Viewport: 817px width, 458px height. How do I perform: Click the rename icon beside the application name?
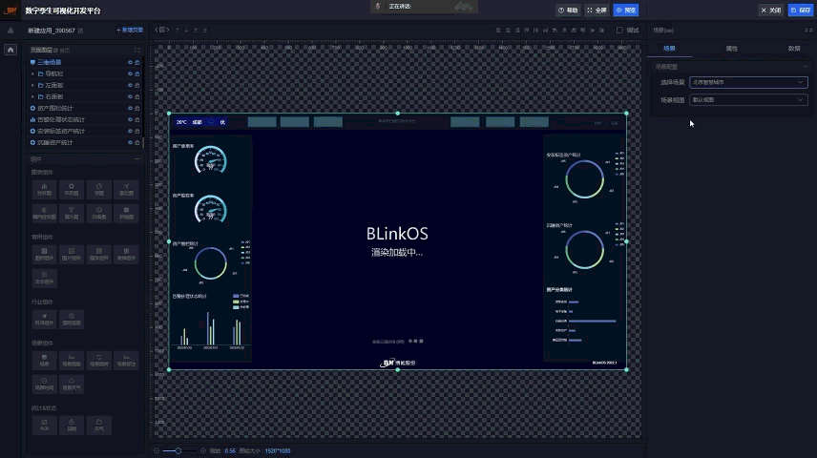pos(80,31)
